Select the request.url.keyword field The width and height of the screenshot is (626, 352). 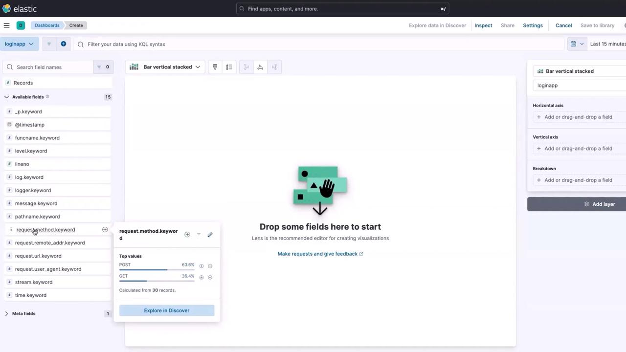pyautogui.click(x=58, y=256)
